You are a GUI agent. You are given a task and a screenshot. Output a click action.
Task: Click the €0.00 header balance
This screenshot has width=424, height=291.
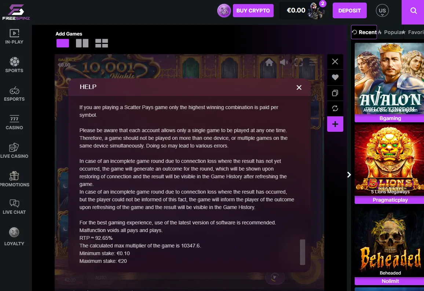(x=296, y=10)
